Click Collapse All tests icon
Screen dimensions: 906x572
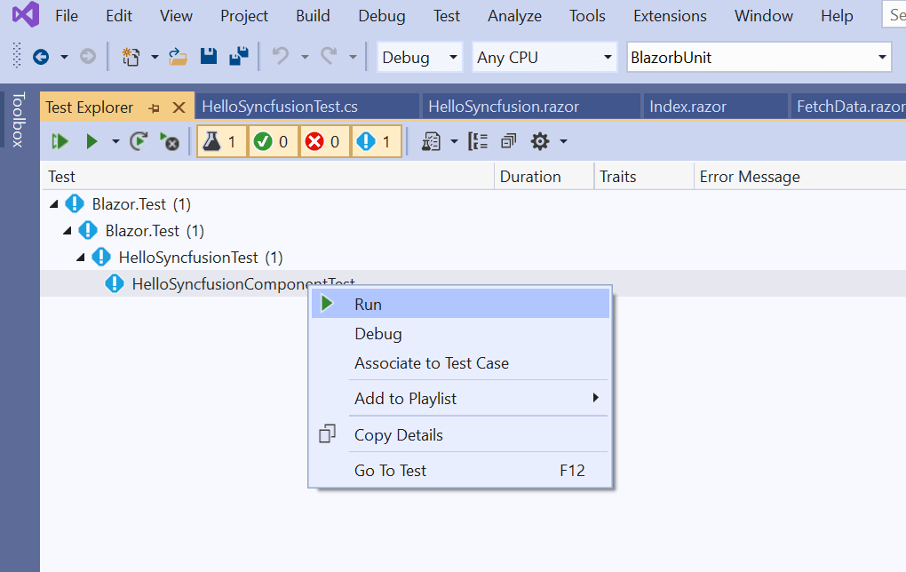tap(509, 141)
